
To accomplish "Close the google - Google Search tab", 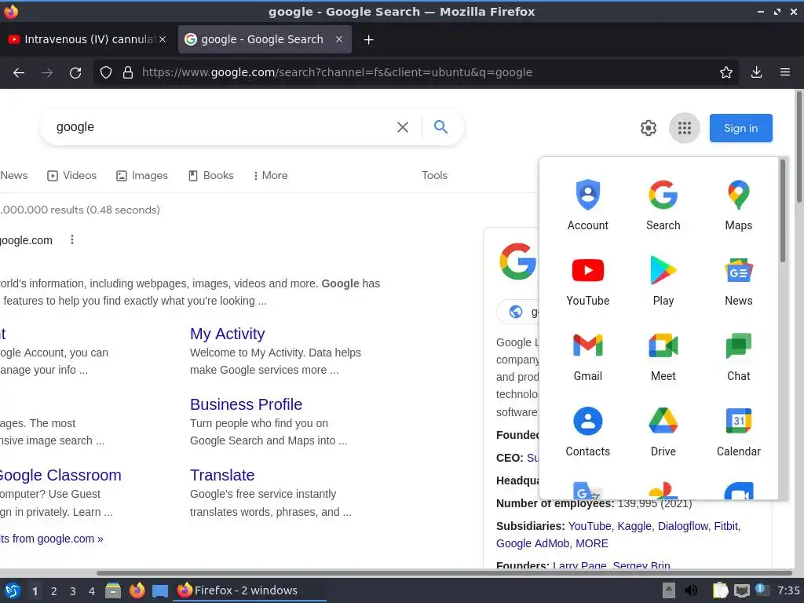I will coord(339,39).
